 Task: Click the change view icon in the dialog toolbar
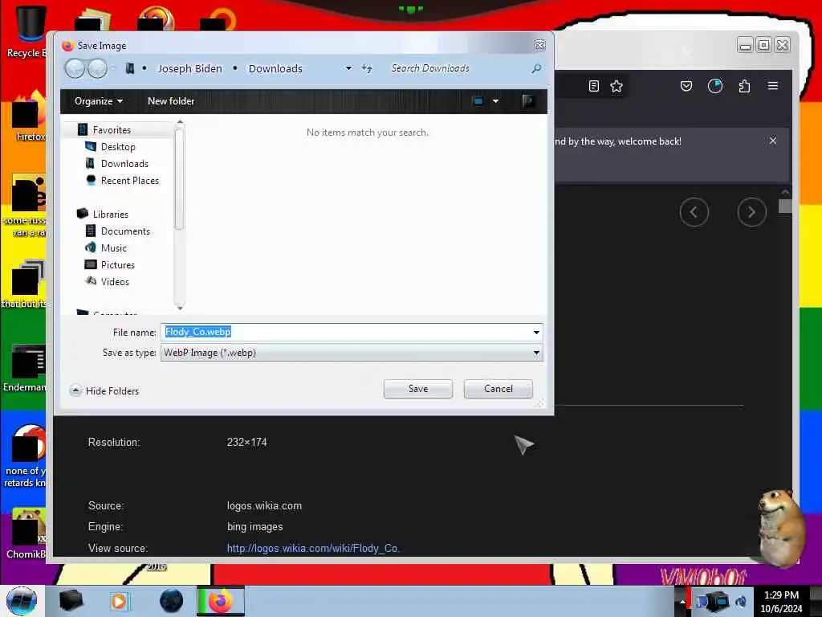click(478, 101)
